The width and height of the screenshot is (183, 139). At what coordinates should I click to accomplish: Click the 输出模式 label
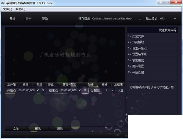[x=152, y=19]
